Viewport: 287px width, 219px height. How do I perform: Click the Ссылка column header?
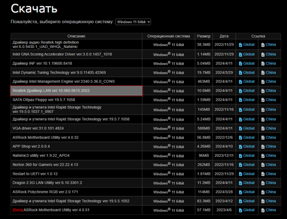click(x=258, y=36)
